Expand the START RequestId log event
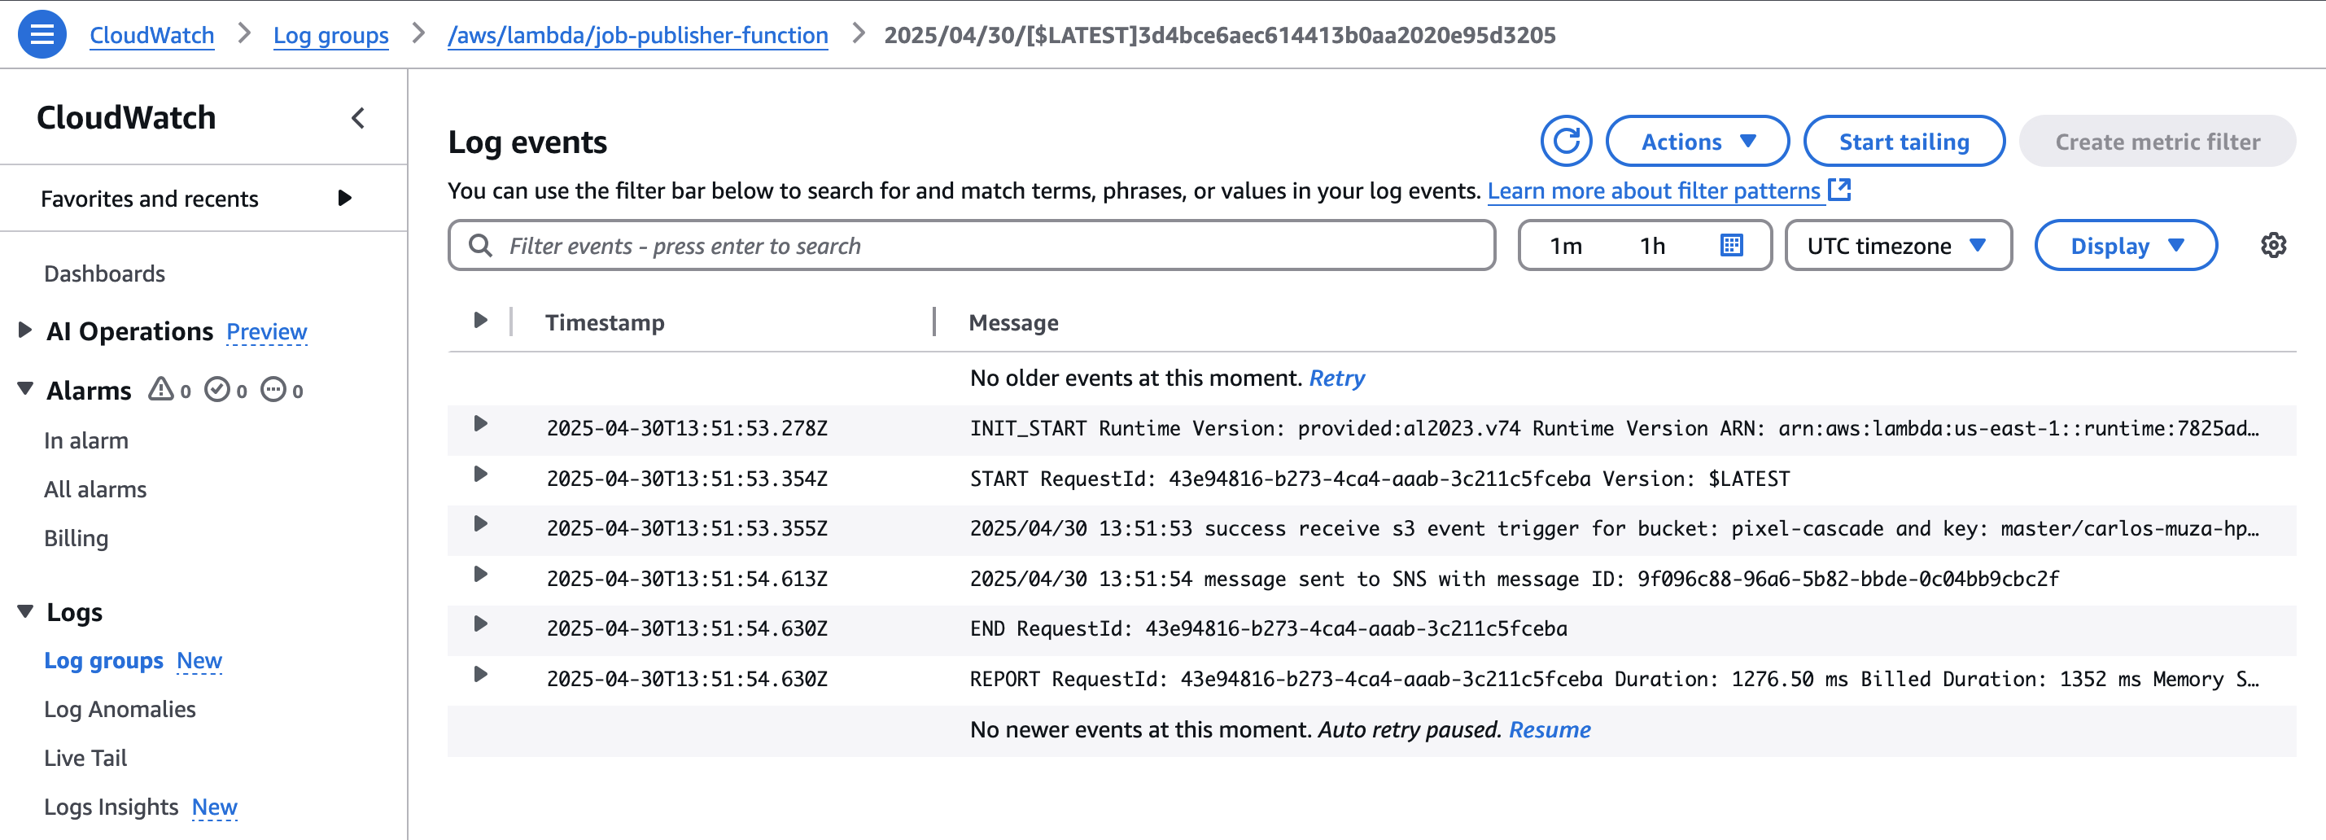The width and height of the screenshot is (2326, 840). click(480, 475)
